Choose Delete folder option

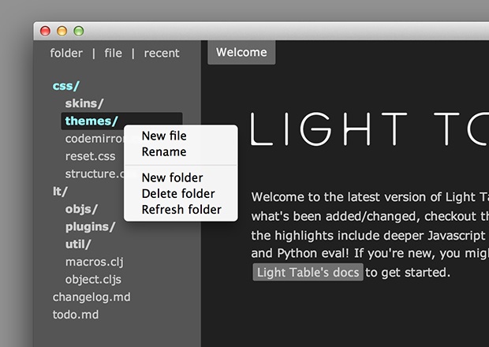tap(178, 193)
